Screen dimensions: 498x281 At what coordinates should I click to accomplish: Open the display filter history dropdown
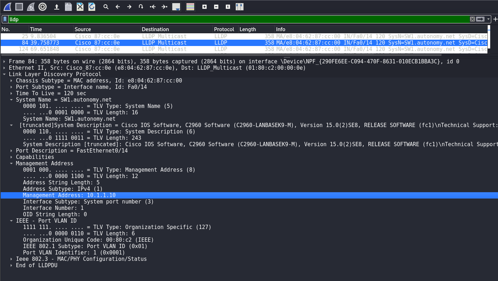click(x=488, y=19)
